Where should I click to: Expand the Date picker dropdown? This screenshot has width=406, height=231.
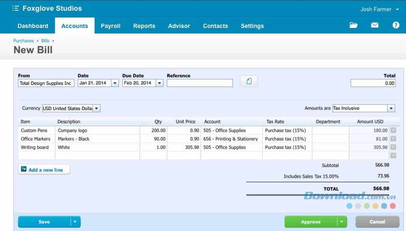pyautogui.click(x=115, y=83)
